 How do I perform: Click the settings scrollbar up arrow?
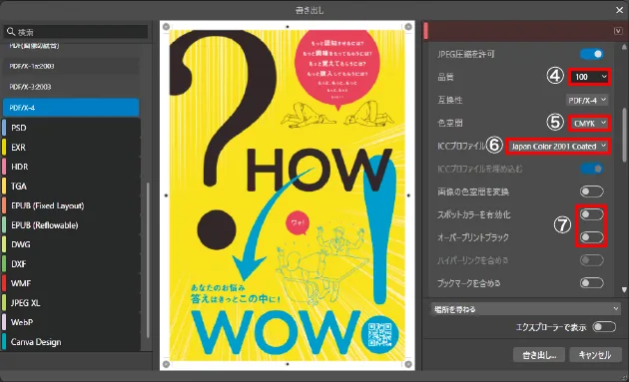coord(624,47)
